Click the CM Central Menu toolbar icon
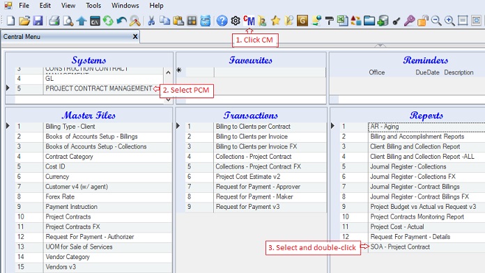This screenshot has height=273, width=485. click(249, 21)
